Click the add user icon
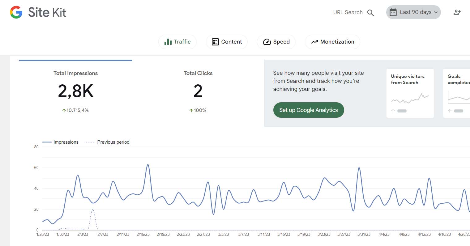 [457, 12]
